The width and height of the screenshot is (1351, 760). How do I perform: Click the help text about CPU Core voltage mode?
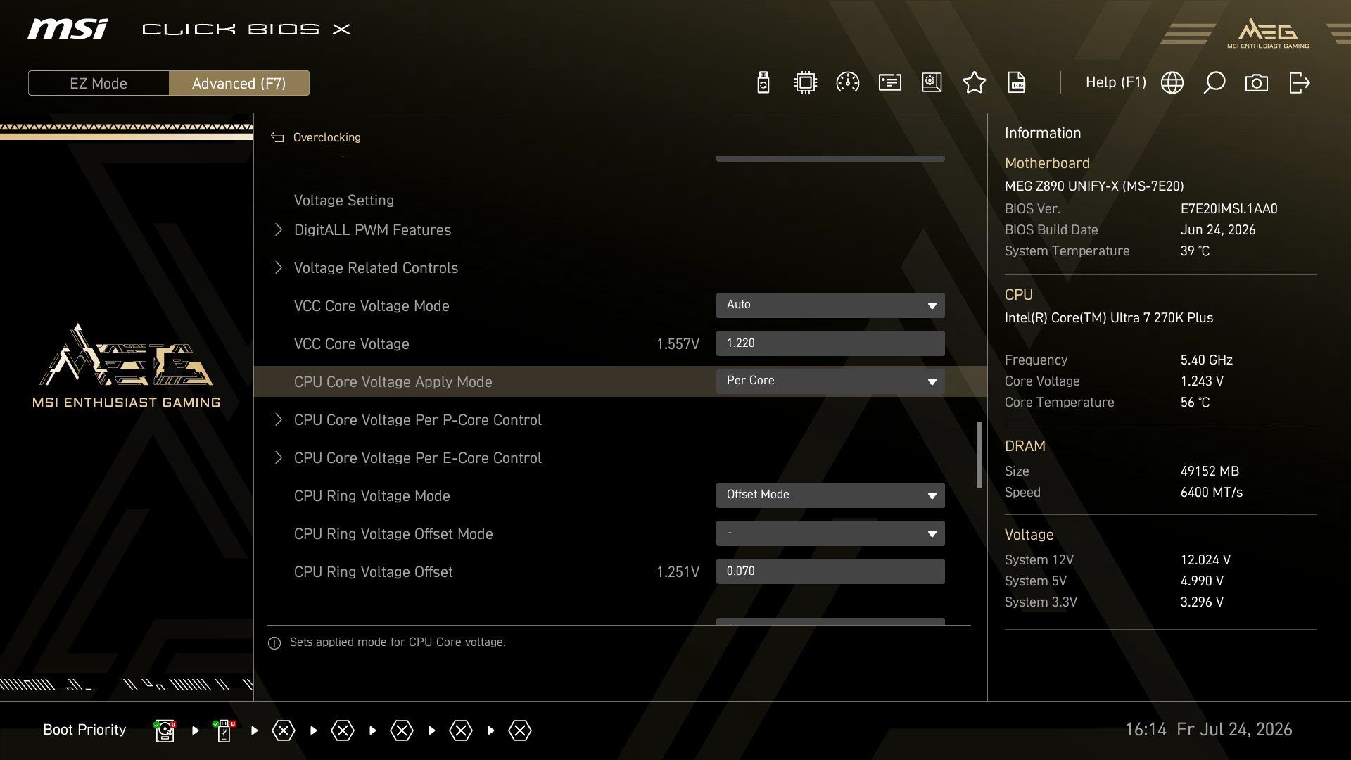(x=398, y=642)
